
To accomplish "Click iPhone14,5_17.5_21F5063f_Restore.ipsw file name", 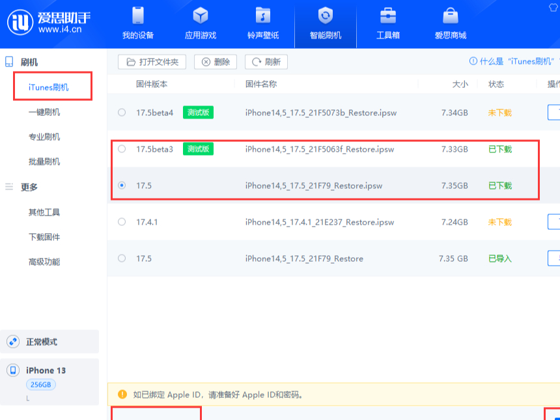I will (320, 149).
